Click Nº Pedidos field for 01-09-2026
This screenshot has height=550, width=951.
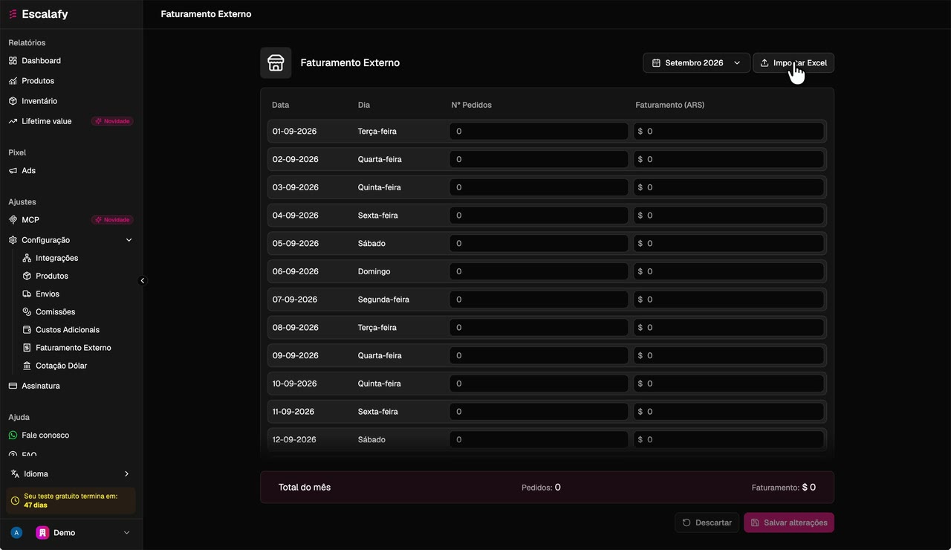point(539,132)
